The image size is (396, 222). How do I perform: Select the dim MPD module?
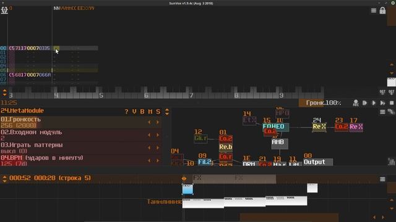point(282,113)
